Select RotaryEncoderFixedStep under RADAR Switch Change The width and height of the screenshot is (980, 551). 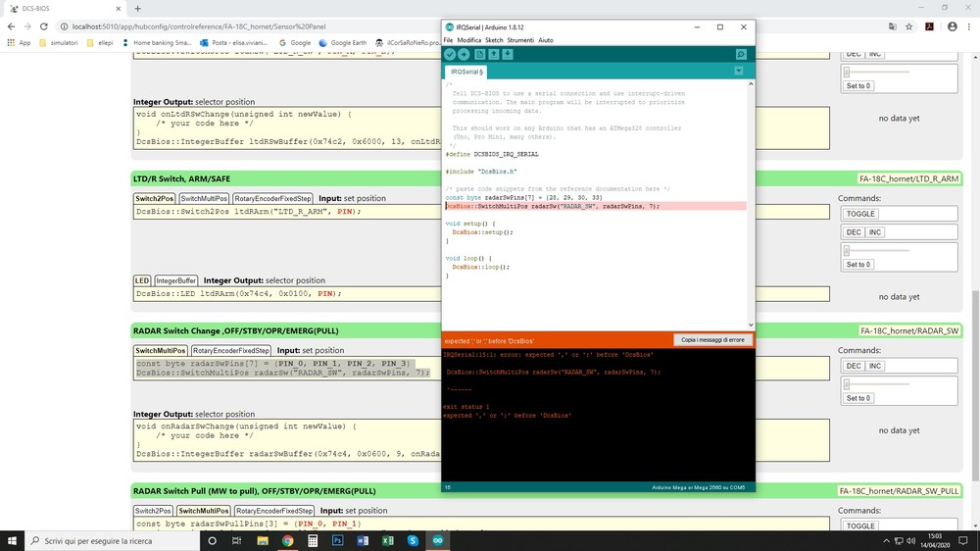[x=230, y=350]
